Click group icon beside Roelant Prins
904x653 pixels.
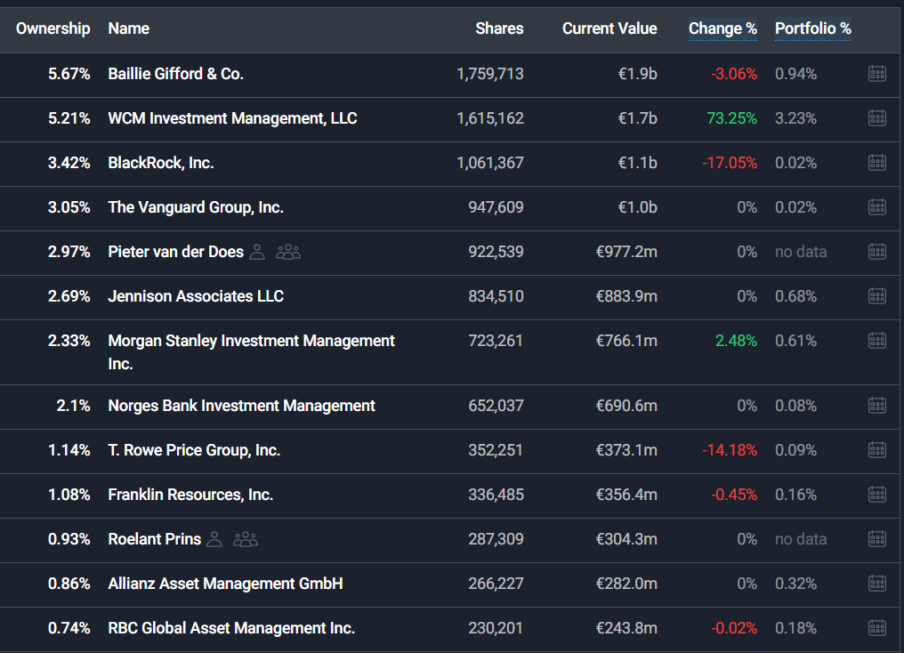pos(246,539)
